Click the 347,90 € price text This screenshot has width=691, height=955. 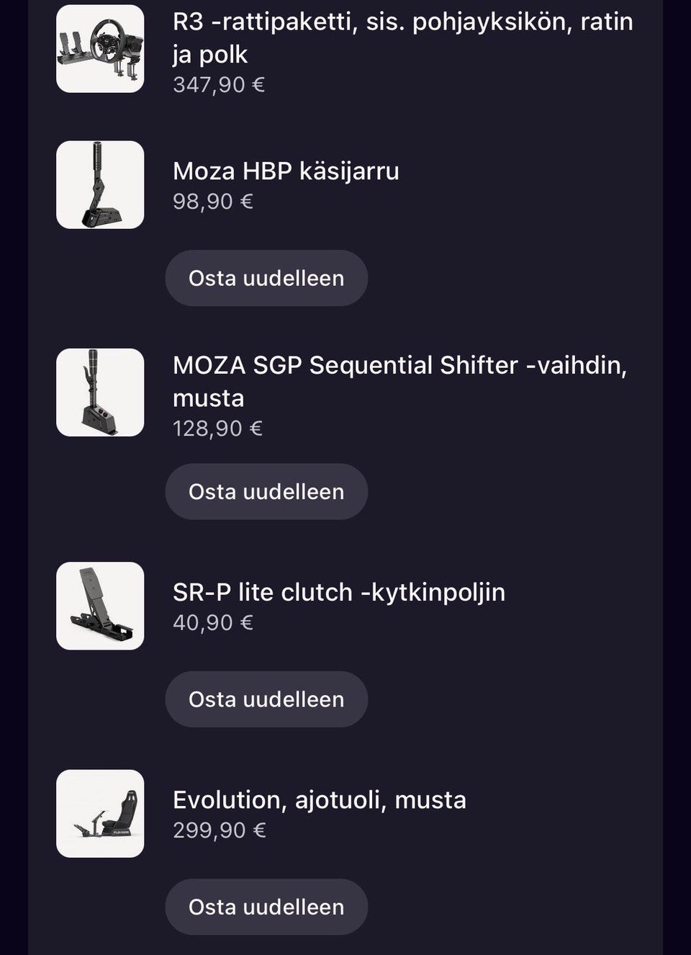point(219,85)
